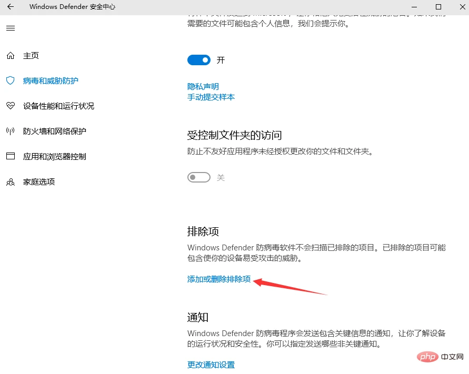Click 添加或删除排除项 link
Screen dimensions: 469x374
point(219,279)
